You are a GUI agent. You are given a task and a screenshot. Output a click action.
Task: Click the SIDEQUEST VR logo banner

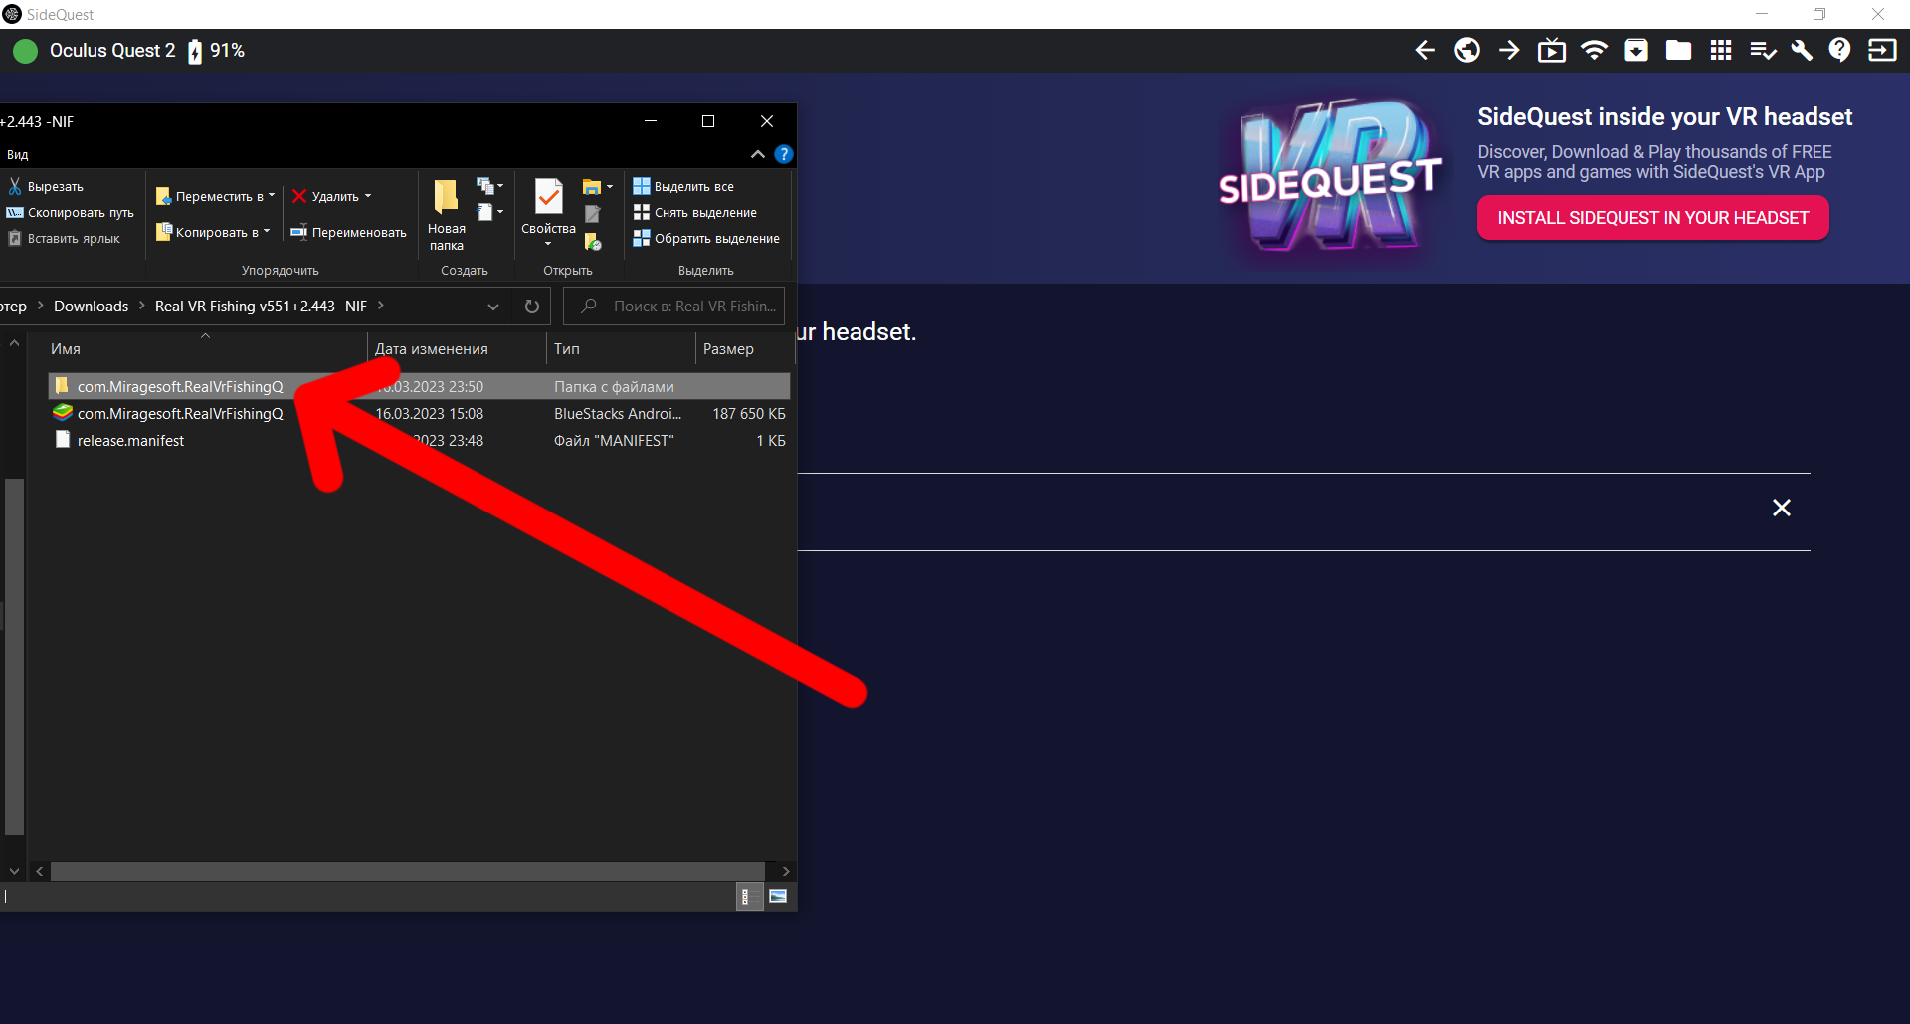pyautogui.click(x=1331, y=176)
